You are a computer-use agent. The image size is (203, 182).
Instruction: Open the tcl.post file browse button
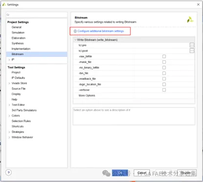(192, 51)
